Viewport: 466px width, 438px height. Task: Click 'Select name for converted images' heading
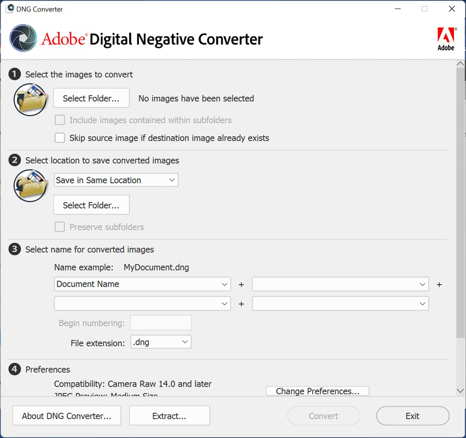point(90,249)
